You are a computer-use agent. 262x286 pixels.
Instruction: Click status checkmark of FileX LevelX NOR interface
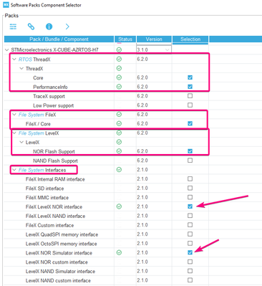click(119, 206)
